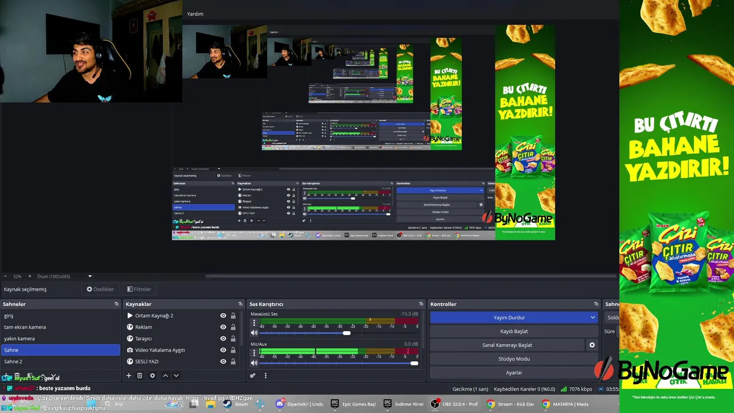Open the Stream - Kick Chrome window
Image resolution: width=734 pixels, height=413 pixels.
510,404
